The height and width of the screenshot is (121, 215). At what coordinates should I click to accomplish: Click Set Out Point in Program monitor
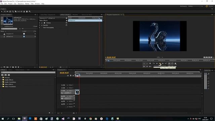(147, 64)
